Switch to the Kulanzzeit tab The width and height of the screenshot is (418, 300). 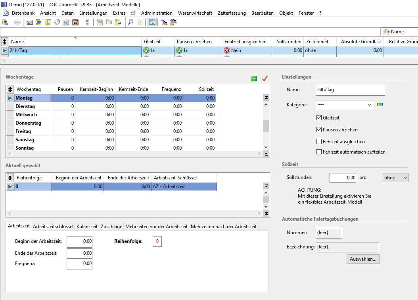[x=87, y=227]
